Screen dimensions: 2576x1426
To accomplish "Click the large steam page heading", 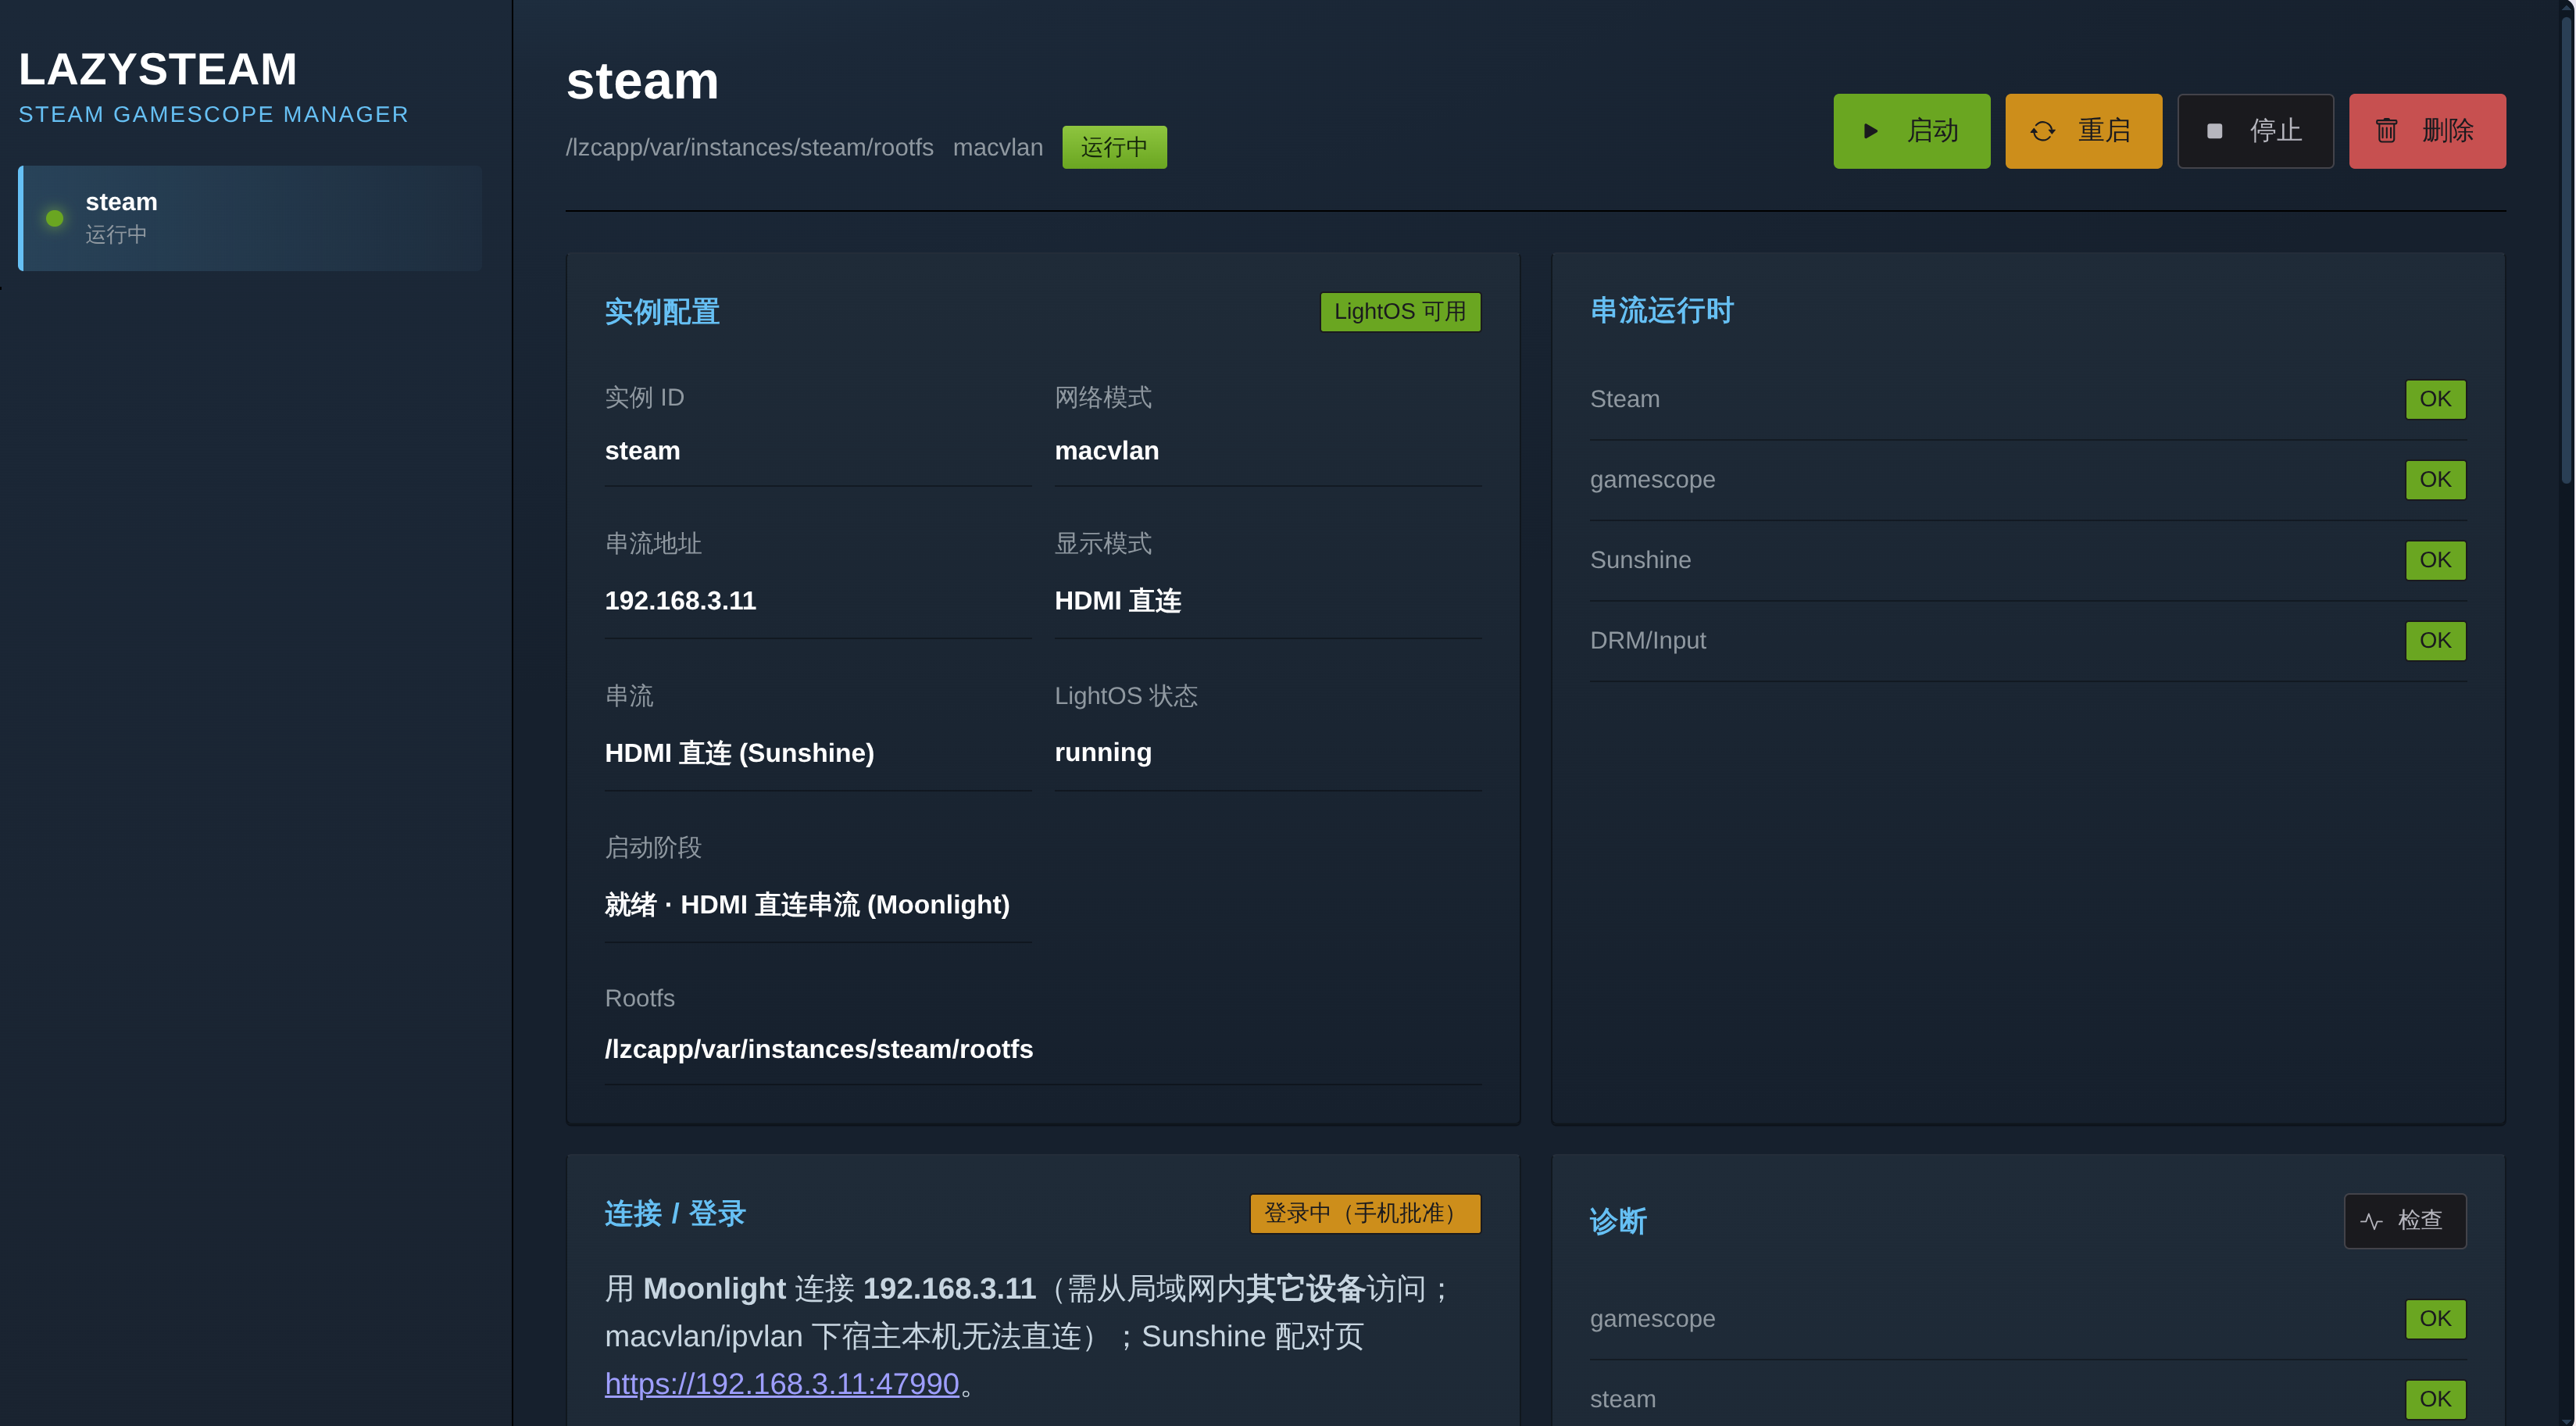I will click(x=642, y=81).
